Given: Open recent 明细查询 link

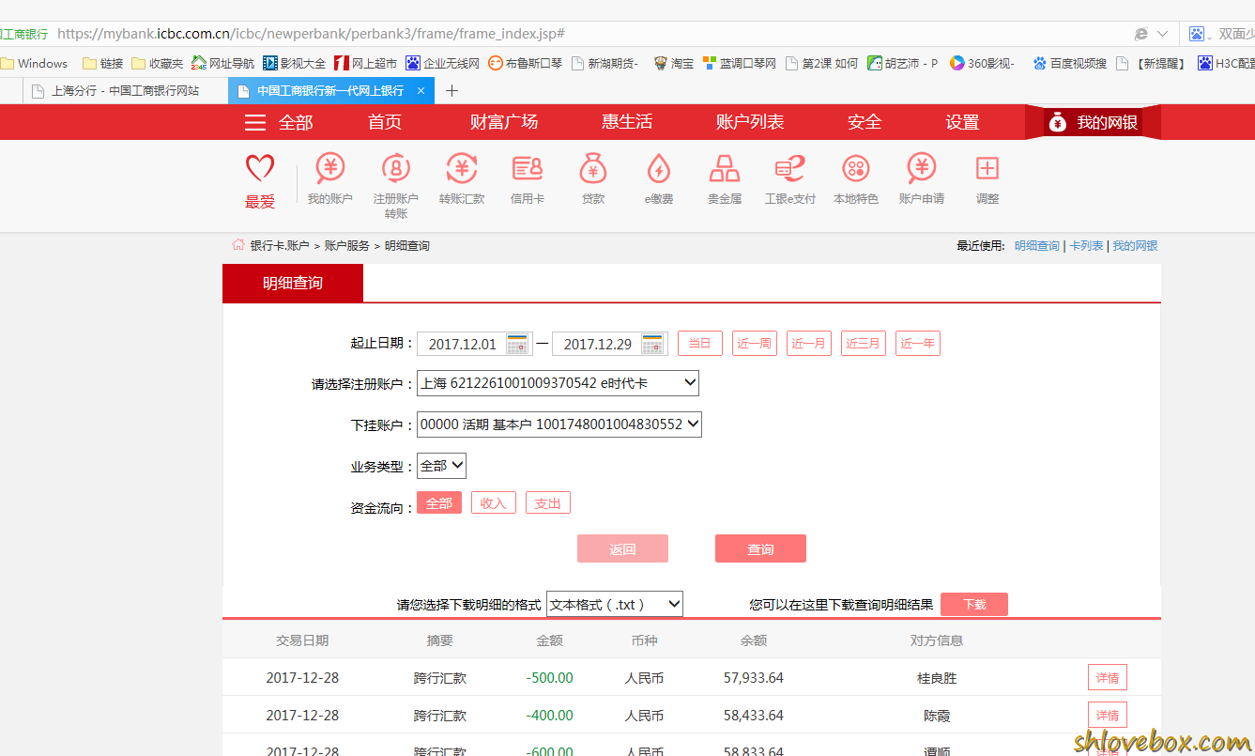Looking at the screenshot, I should [x=1037, y=246].
